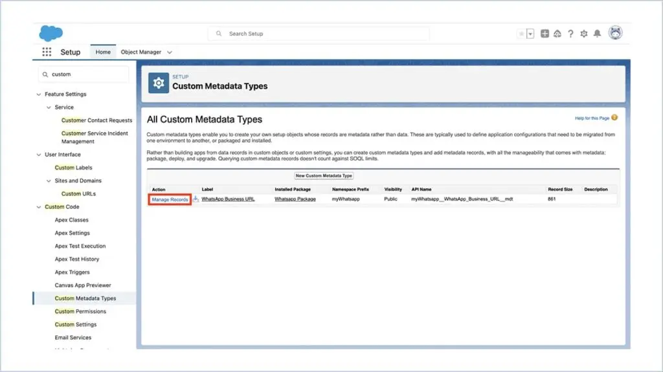Collapse the Sites and Domains subsection
Screen dimensions: 663x372
coord(49,181)
